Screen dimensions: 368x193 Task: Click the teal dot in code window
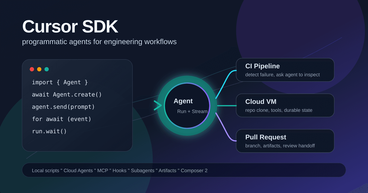(x=47, y=69)
